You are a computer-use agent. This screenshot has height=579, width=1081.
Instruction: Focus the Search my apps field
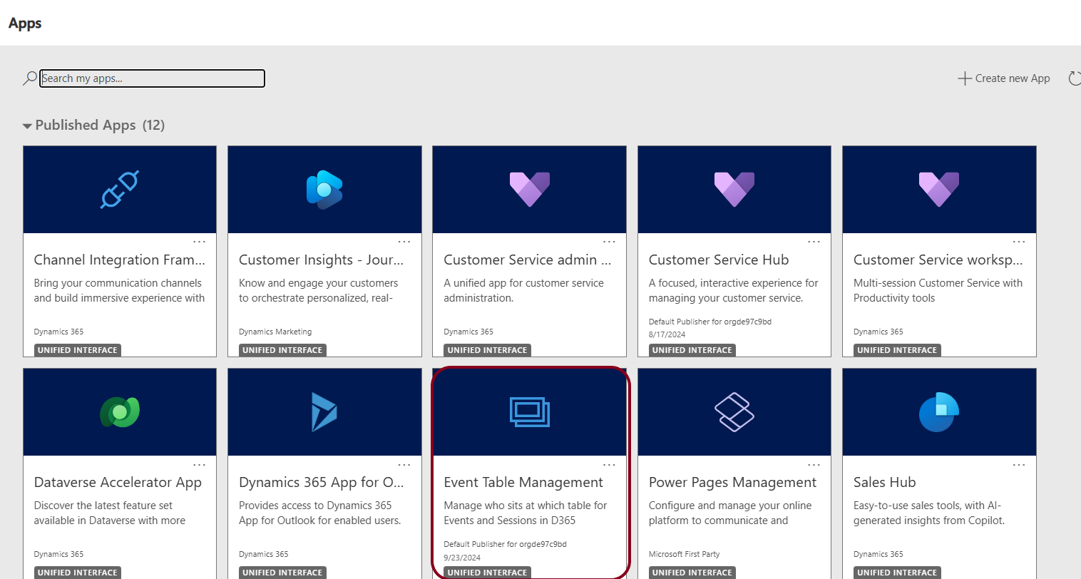pos(152,78)
